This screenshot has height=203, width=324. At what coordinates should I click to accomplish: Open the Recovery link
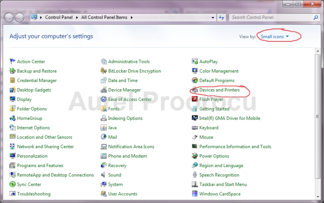[x=117, y=165]
